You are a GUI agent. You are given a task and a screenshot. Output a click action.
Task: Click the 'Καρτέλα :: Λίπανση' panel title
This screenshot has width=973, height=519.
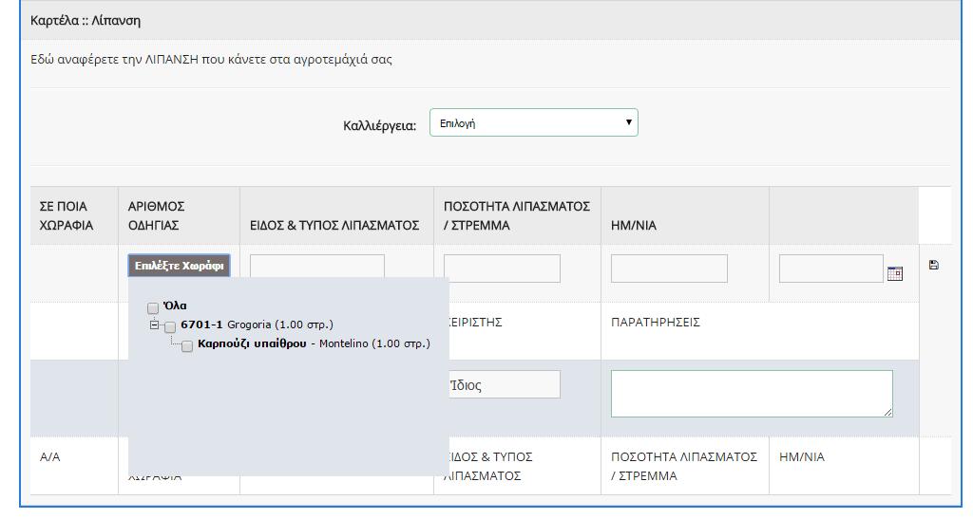tap(86, 21)
